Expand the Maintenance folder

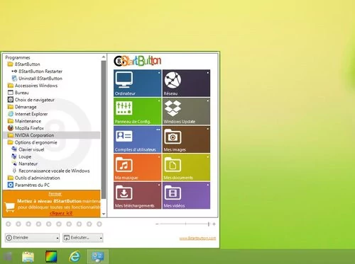24,121
